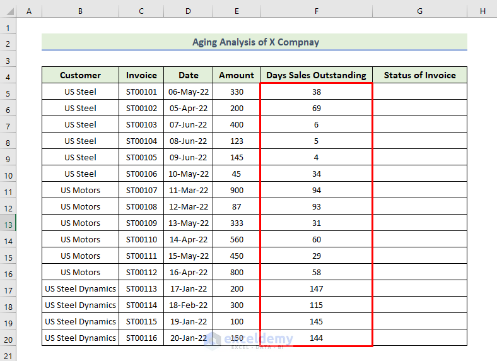The width and height of the screenshot is (497, 361).
Task: Click the invoice cell ST00116
Action: pos(141,338)
